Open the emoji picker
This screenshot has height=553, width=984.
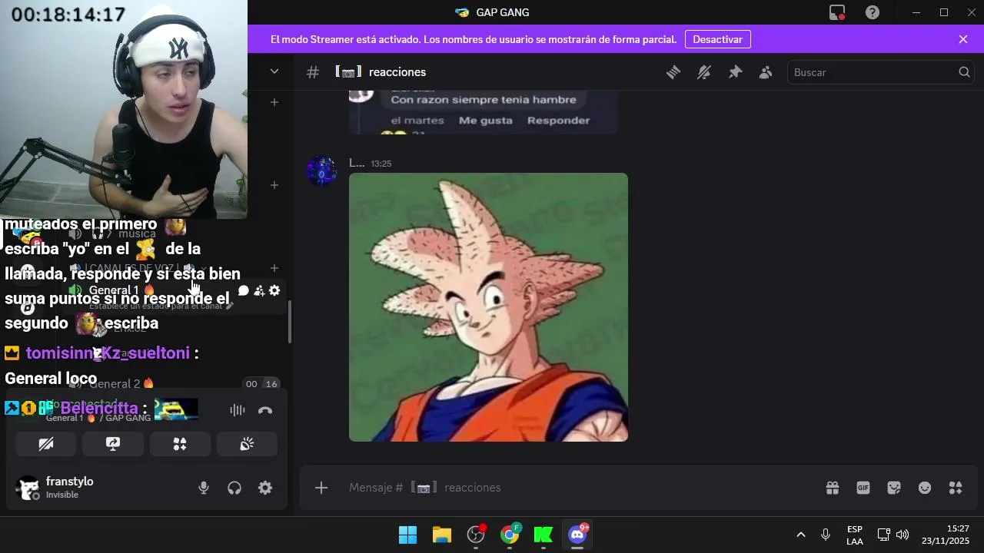[925, 488]
